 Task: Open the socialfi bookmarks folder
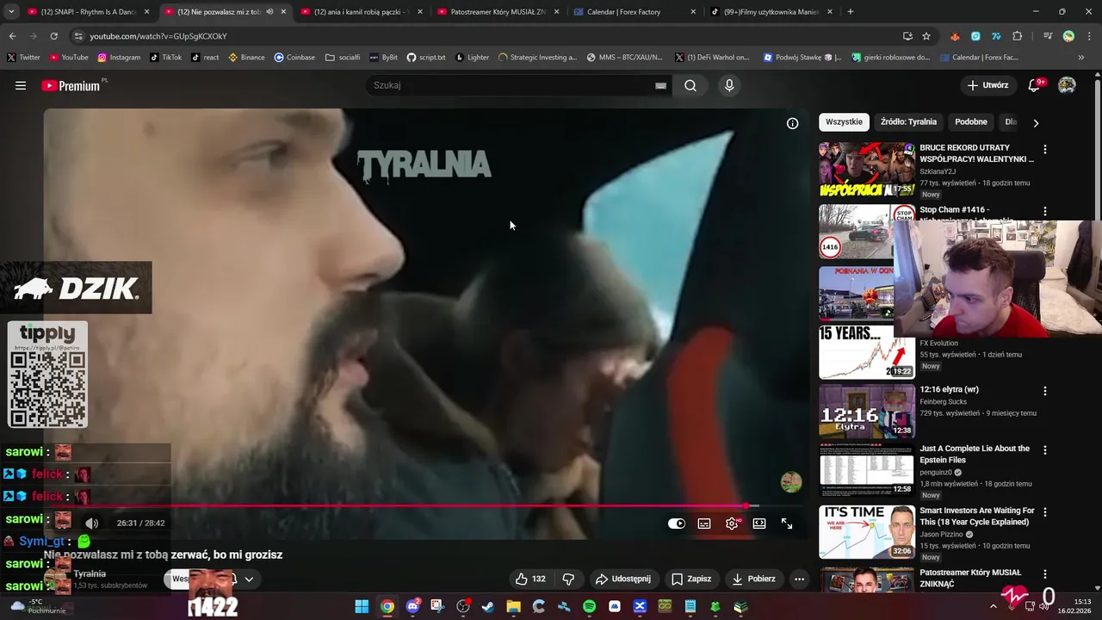point(343,58)
